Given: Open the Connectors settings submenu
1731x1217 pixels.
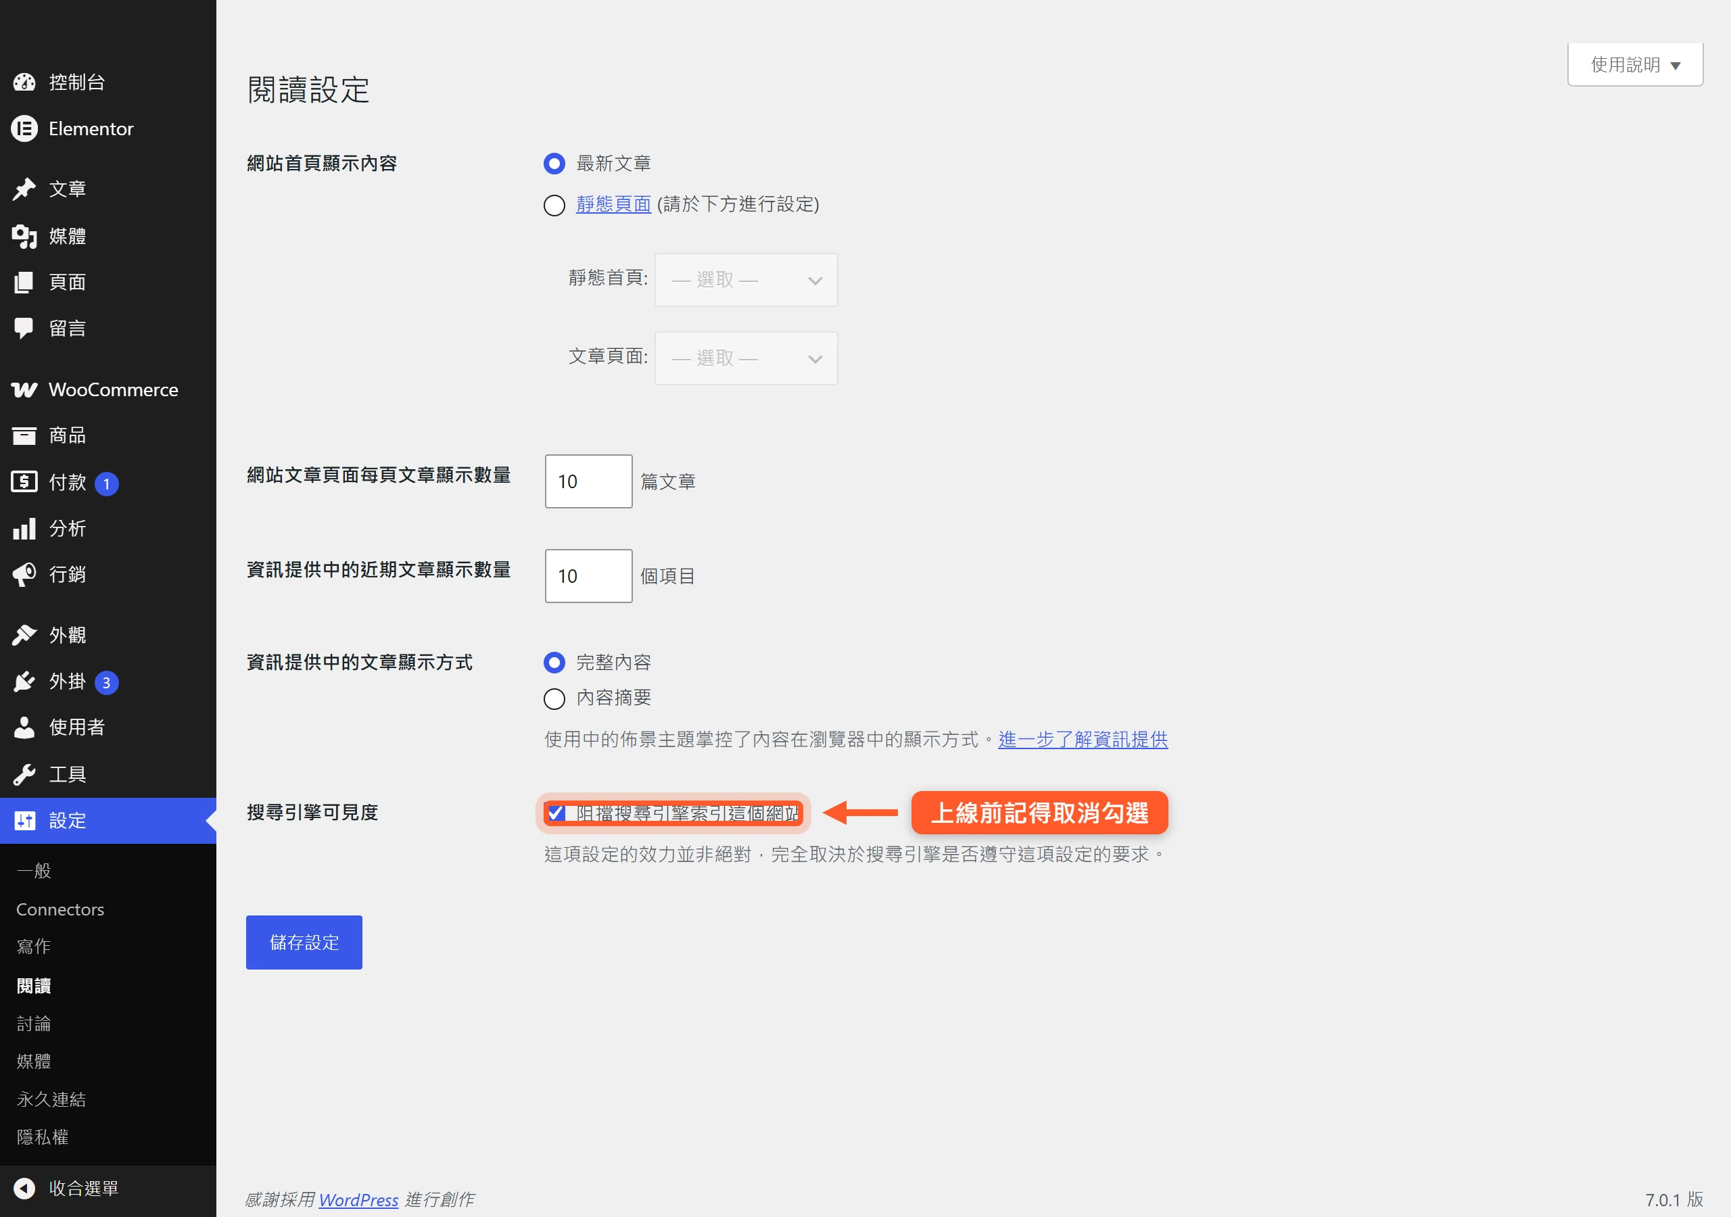Looking at the screenshot, I should (x=60, y=909).
